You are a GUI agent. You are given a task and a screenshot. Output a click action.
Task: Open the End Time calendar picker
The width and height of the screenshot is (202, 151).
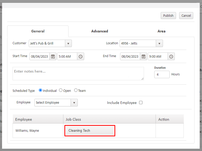(144, 57)
